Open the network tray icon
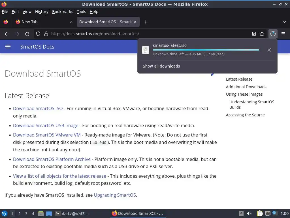Image resolution: width=290 pixels, height=218 pixels. click(267, 214)
